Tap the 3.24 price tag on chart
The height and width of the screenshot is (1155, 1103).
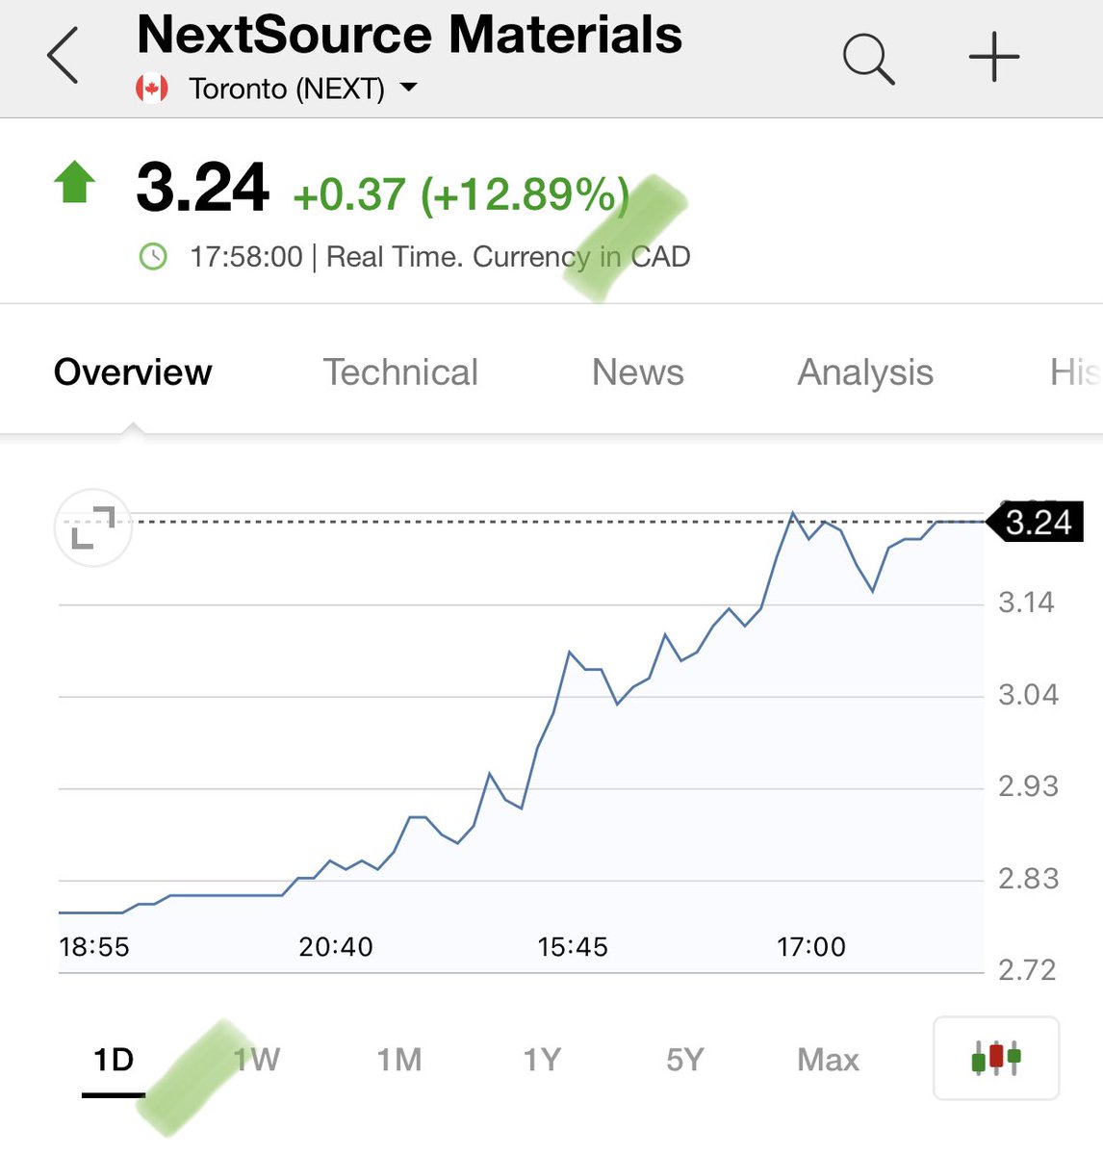[1036, 522]
